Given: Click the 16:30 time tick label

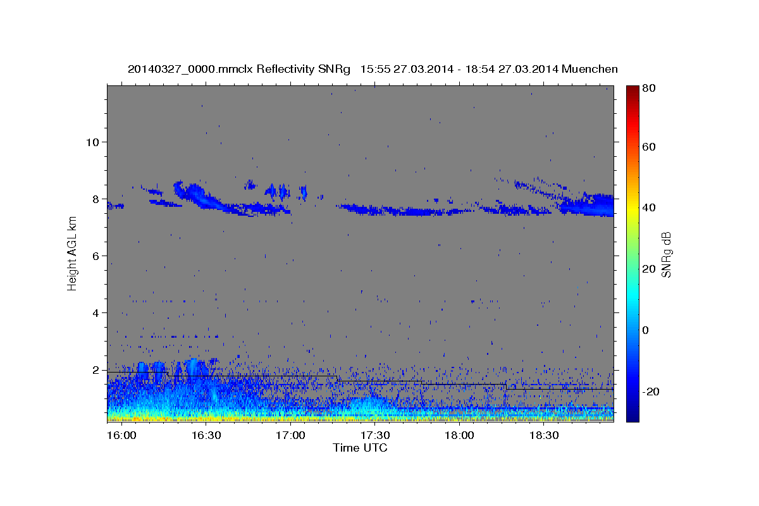Looking at the screenshot, I should tap(206, 436).
